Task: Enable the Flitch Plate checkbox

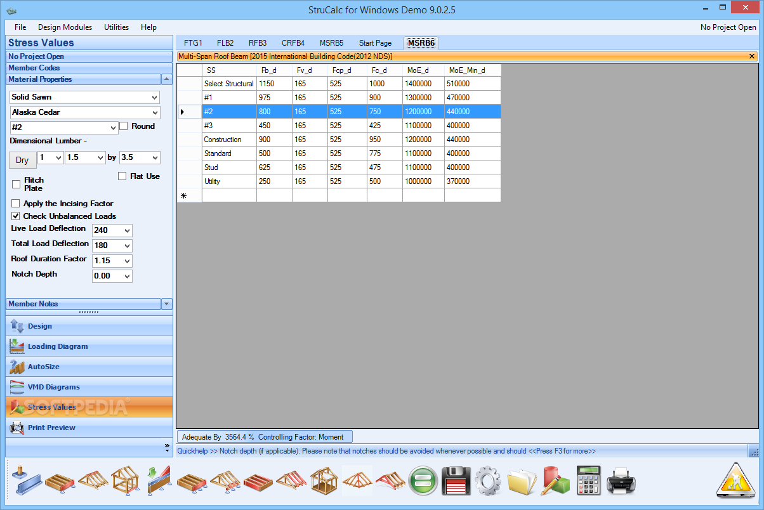Action: pyautogui.click(x=16, y=184)
